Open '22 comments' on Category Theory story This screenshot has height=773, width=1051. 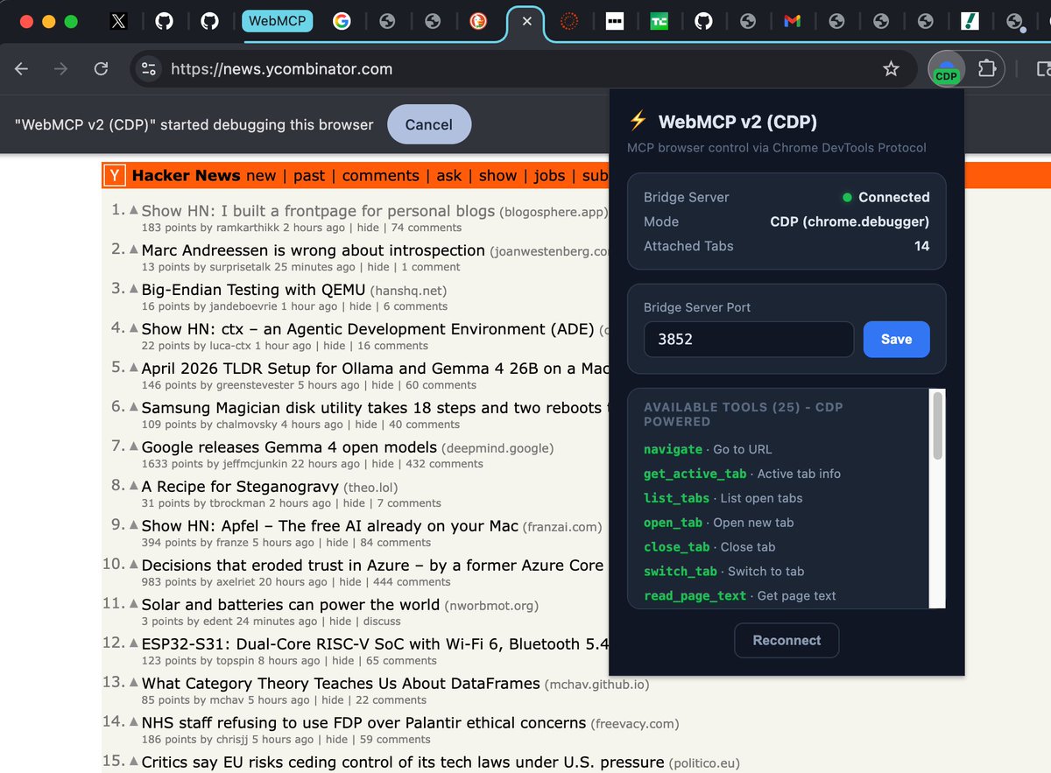(x=391, y=700)
